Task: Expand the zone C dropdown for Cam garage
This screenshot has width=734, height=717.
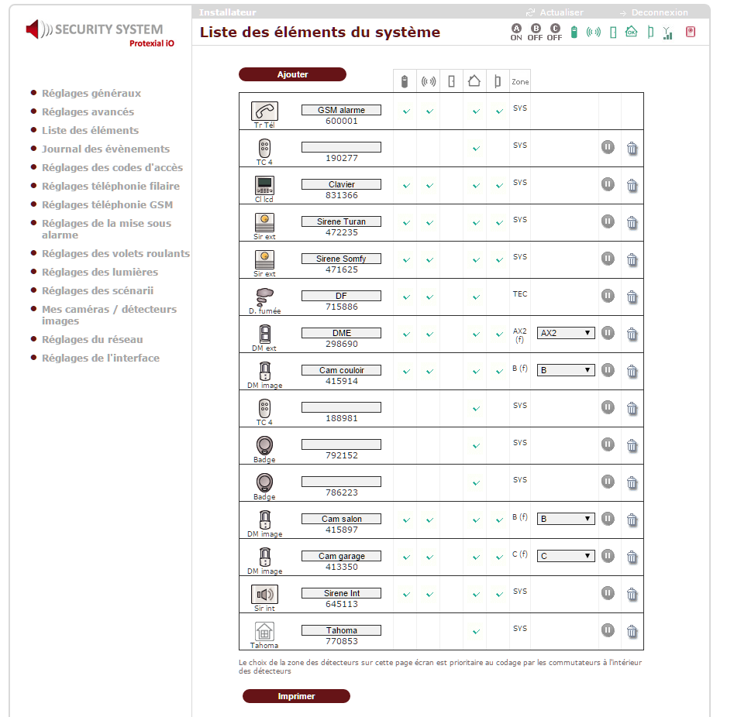Action: tap(566, 556)
